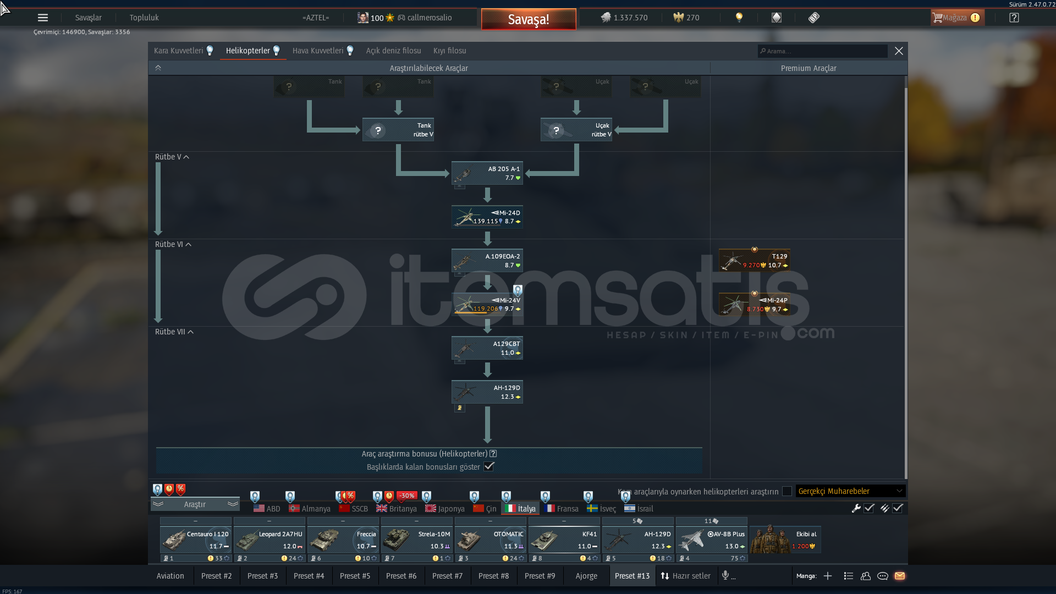Click the =AZTEL= squadron tag
Image resolution: width=1056 pixels, height=594 pixels.
(316, 18)
